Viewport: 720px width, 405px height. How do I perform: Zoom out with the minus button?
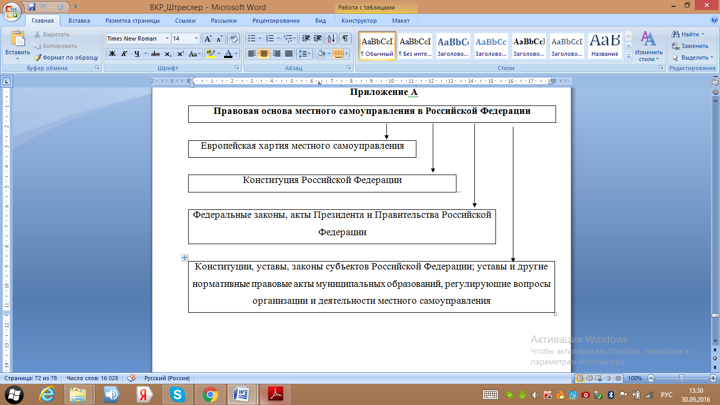point(651,378)
